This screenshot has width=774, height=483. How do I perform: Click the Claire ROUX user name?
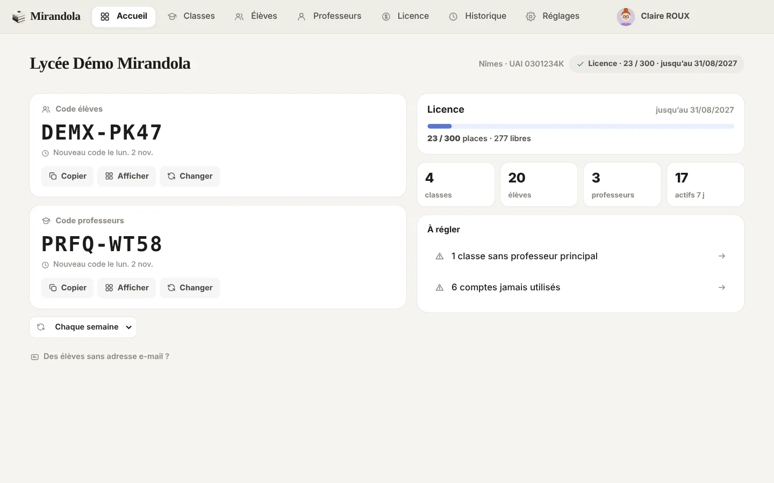click(665, 16)
